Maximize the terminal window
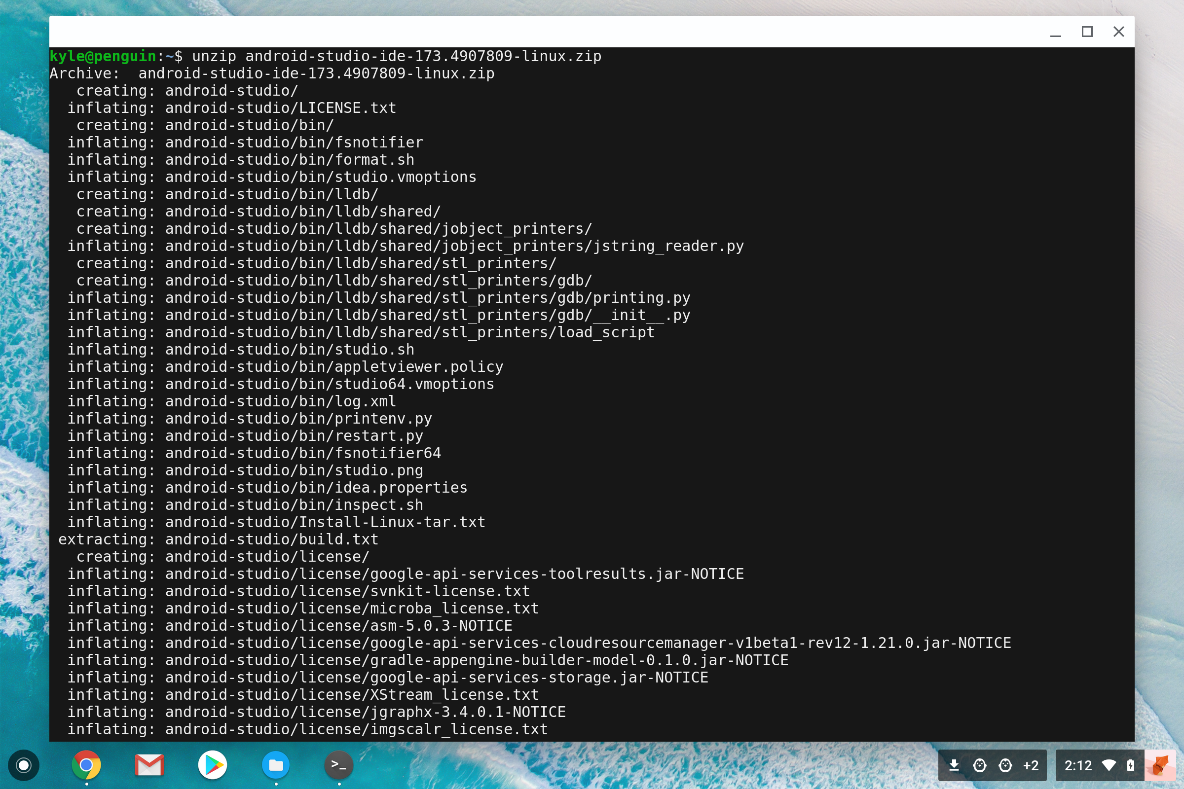Screen dimensions: 1184x789 pyautogui.click(x=1087, y=32)
